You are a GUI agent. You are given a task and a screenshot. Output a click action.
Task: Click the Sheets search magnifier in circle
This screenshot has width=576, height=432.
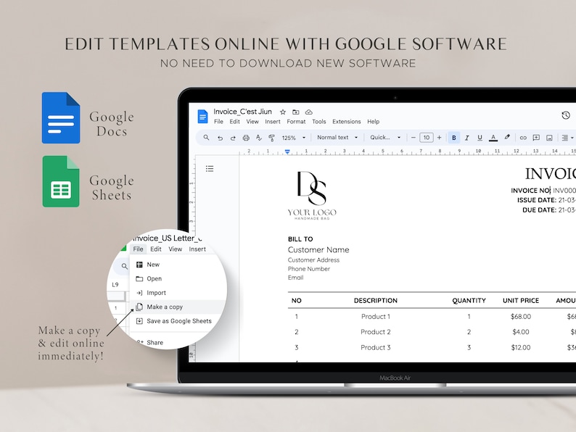(125, 266)
